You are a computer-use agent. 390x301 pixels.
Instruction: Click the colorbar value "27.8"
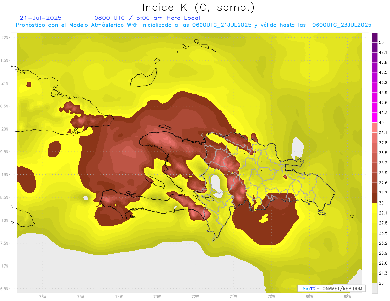point(383,223)
